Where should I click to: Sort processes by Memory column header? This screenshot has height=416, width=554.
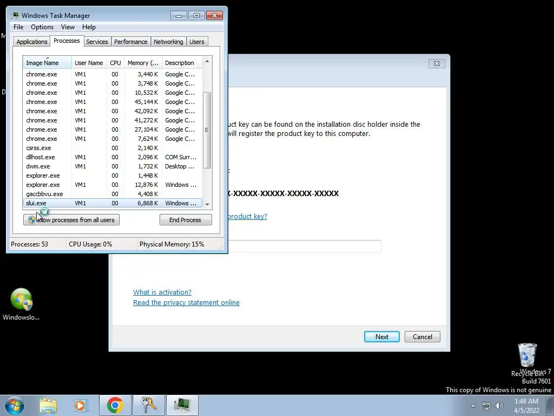point(143,63)
